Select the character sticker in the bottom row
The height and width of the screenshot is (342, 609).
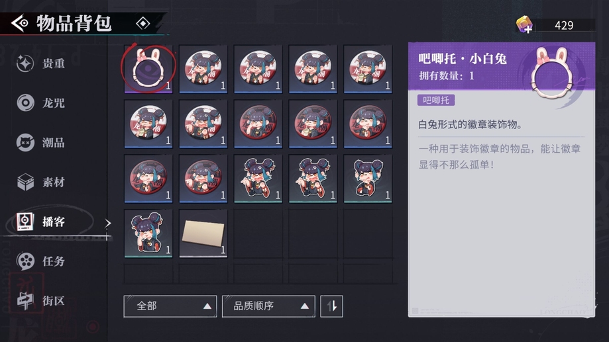point(148,234)
